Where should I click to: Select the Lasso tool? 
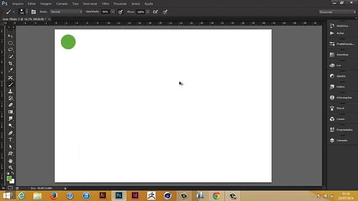11,50
